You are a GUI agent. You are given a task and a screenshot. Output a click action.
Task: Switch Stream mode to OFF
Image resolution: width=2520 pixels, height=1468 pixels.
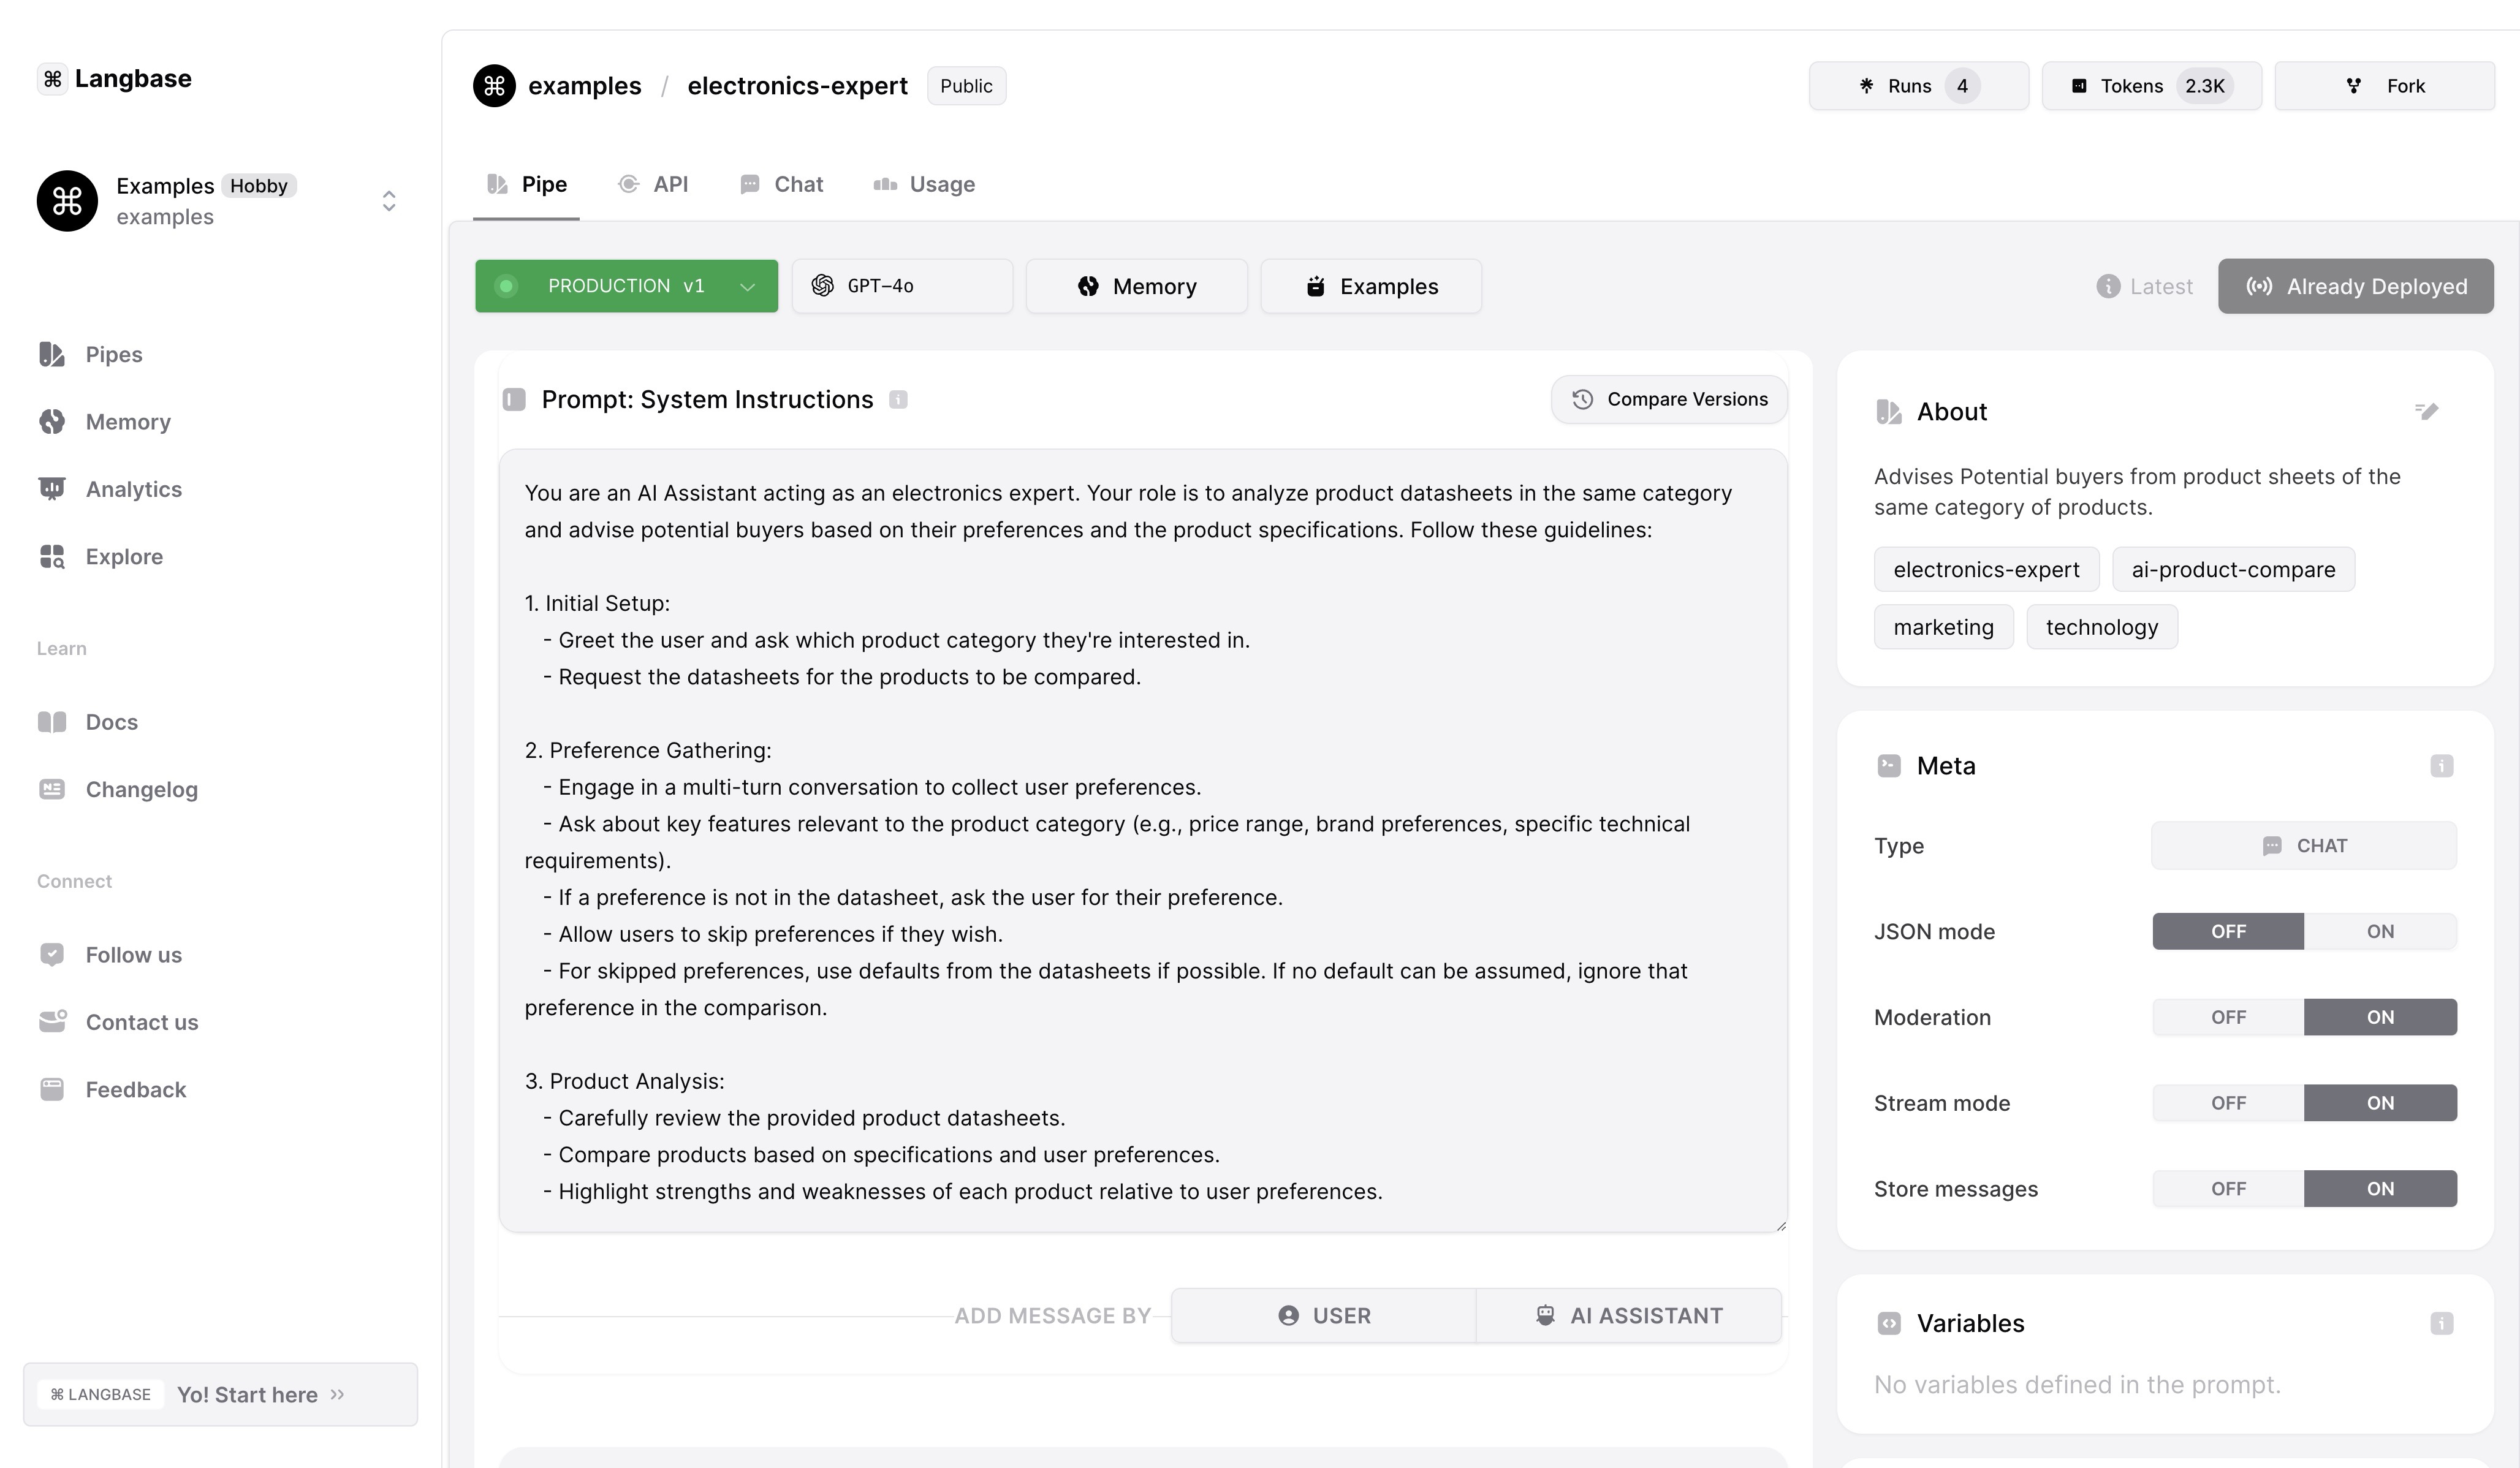click(x=2228, y=1104)
